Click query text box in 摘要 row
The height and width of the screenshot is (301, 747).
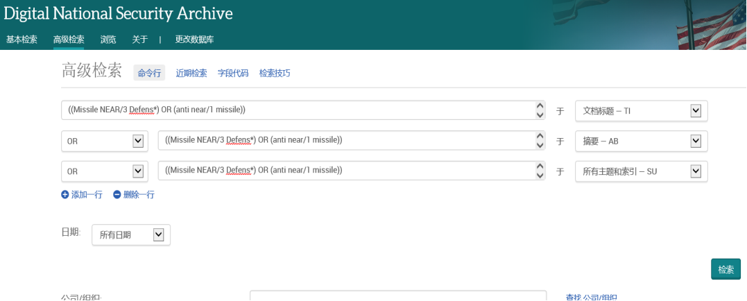352,141
